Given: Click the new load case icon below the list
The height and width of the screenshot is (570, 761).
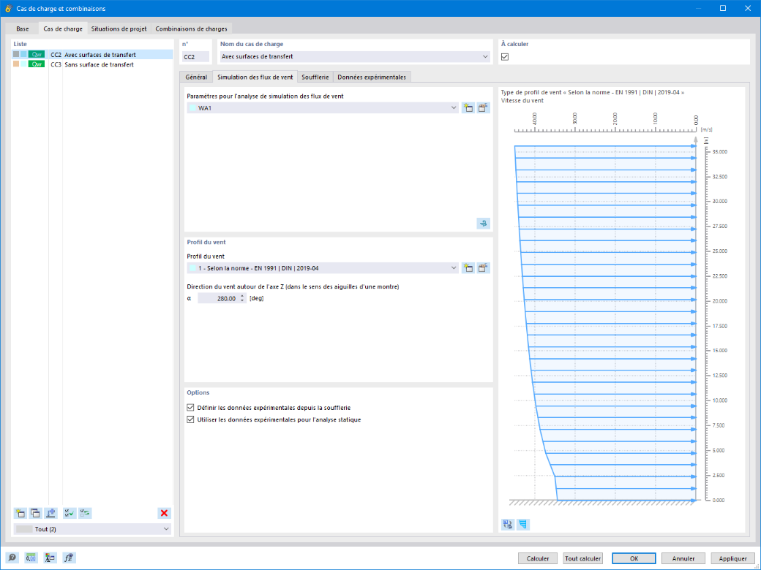Looking at the screenshot, I should (x=20, y=513).
